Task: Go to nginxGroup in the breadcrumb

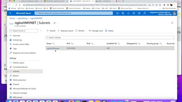Action: click(22, 18)
